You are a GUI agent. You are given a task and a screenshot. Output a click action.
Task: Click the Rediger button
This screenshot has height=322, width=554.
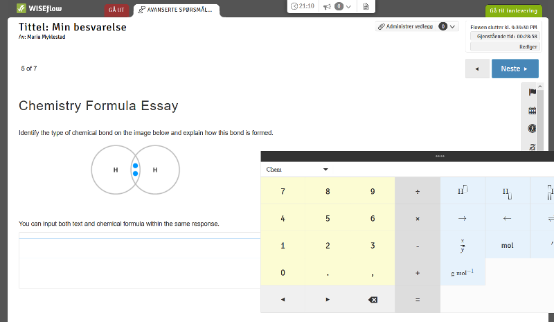pos(505,46)
